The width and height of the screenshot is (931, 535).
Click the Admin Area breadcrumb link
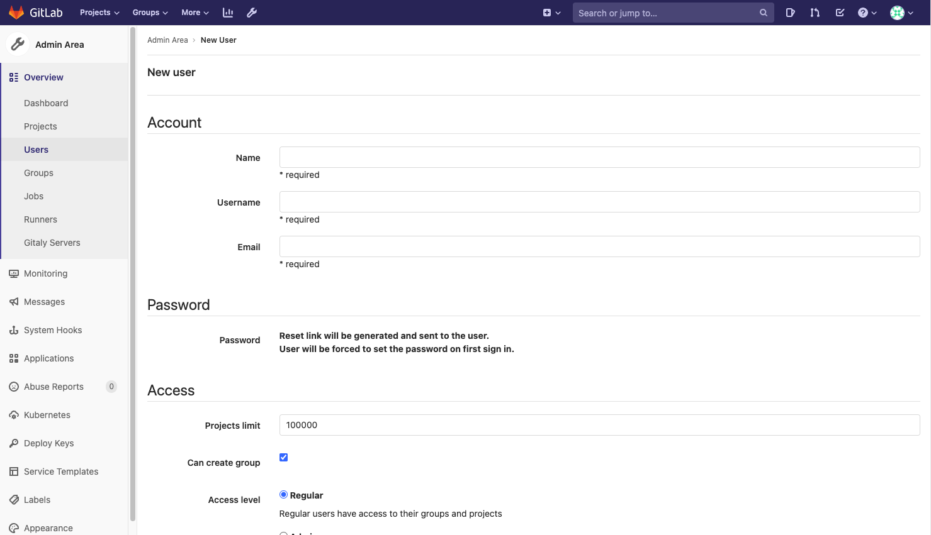point(167,40)
